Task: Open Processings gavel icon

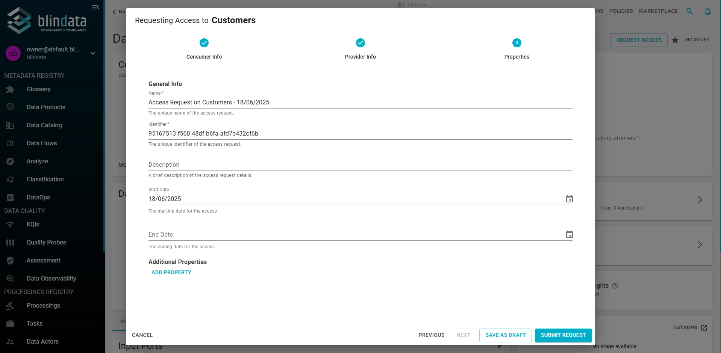Action: point(10,306)
